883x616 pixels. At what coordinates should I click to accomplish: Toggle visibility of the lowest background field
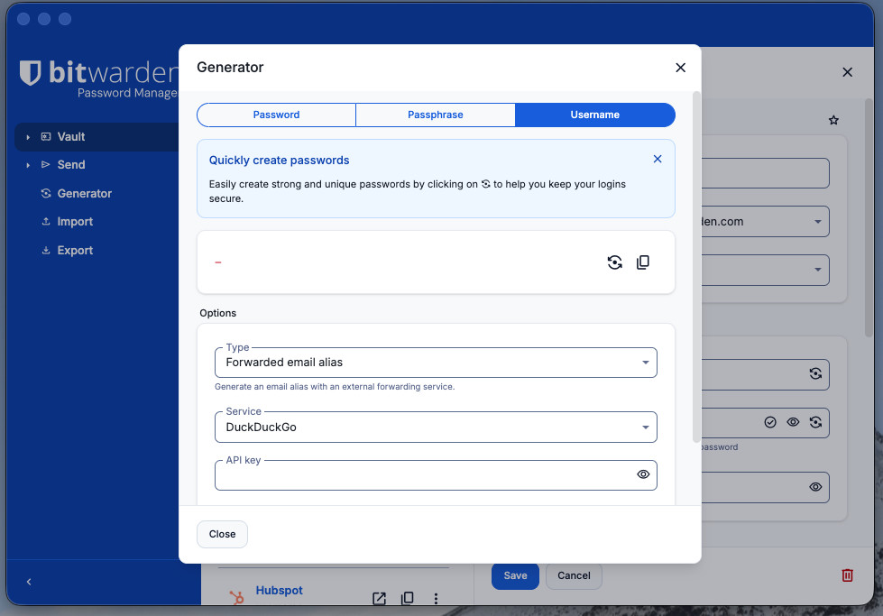[815, 487]
